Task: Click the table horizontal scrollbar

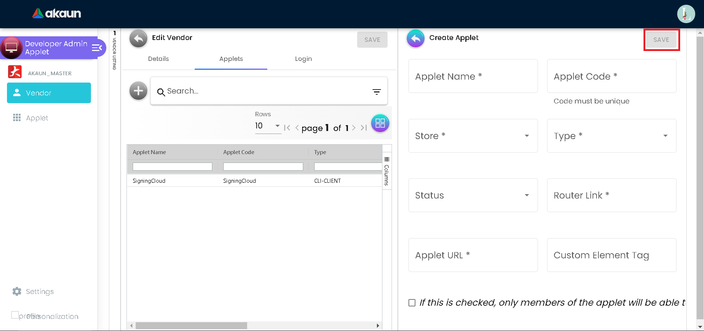Action: click(191, 325)
